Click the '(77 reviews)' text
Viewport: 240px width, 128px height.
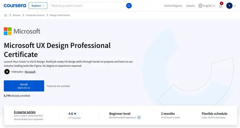click(75, 118)
